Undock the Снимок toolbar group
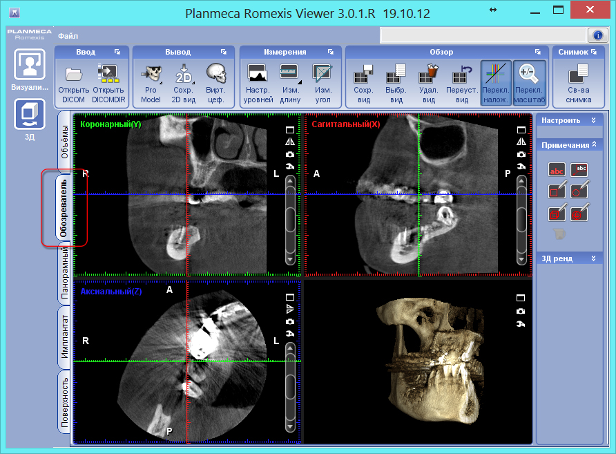This screenshot has height=454, width=616. click(594, 52)
